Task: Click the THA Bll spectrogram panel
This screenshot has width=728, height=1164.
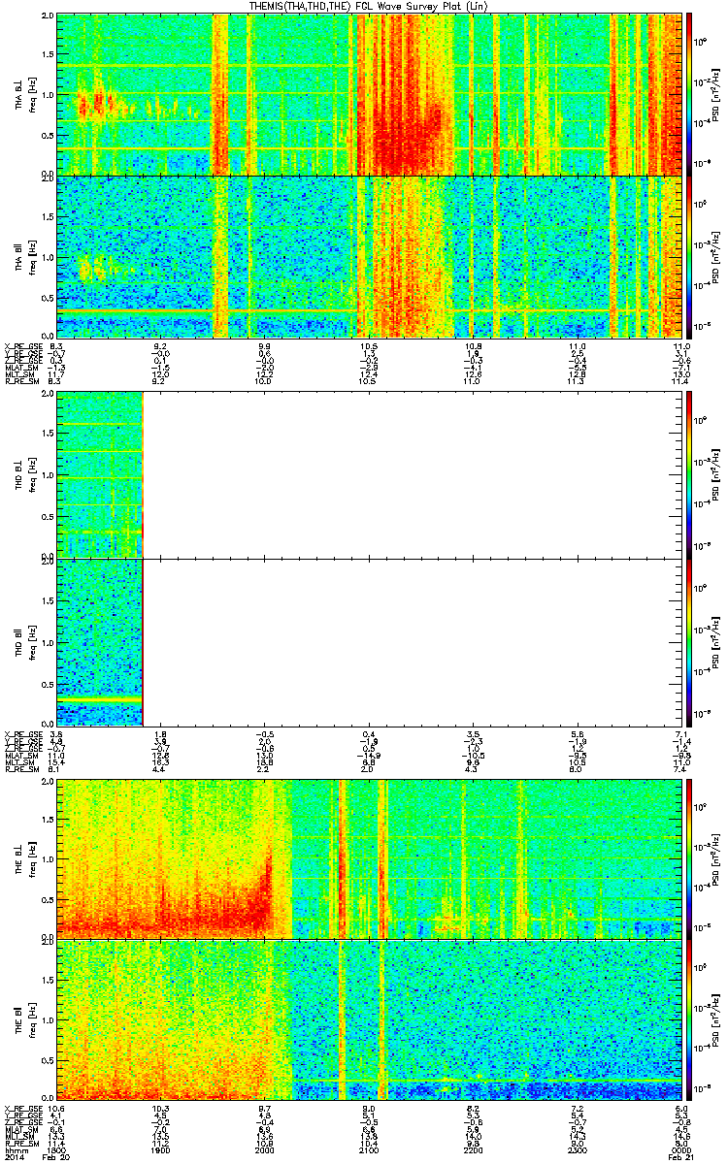Action: click(x=370, y=256)
